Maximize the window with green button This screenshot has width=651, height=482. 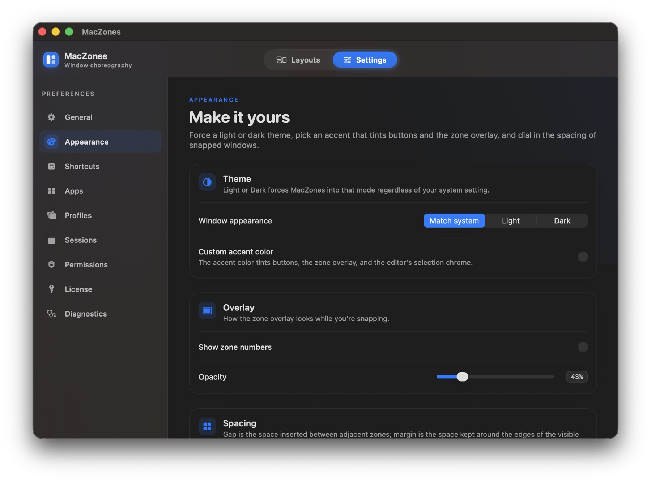click(69, 32)
